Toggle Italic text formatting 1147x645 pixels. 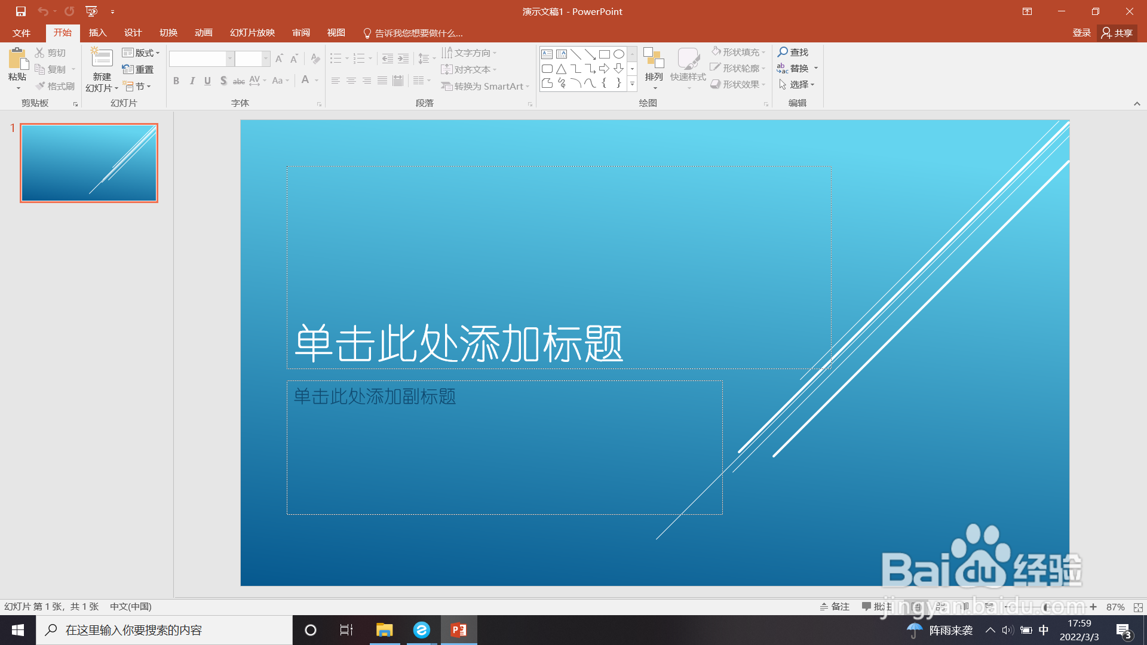[x=192, y=81]
